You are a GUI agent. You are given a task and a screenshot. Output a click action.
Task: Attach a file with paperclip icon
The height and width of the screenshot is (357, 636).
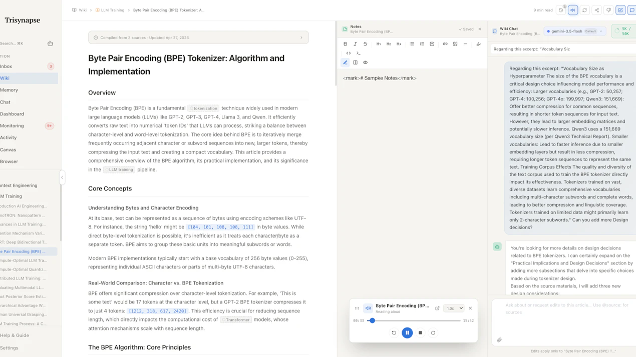point(499,340)
